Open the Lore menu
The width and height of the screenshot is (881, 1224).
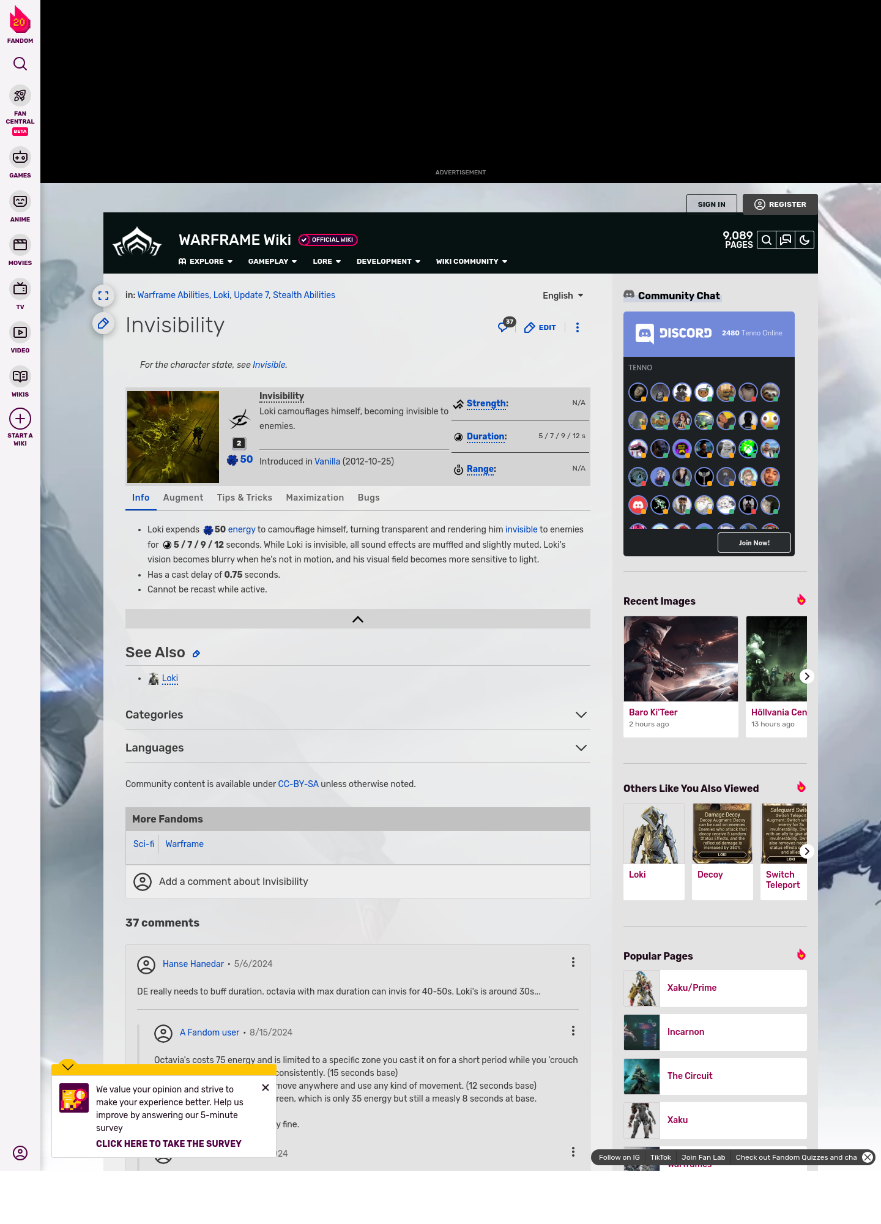tap(327, 261)
